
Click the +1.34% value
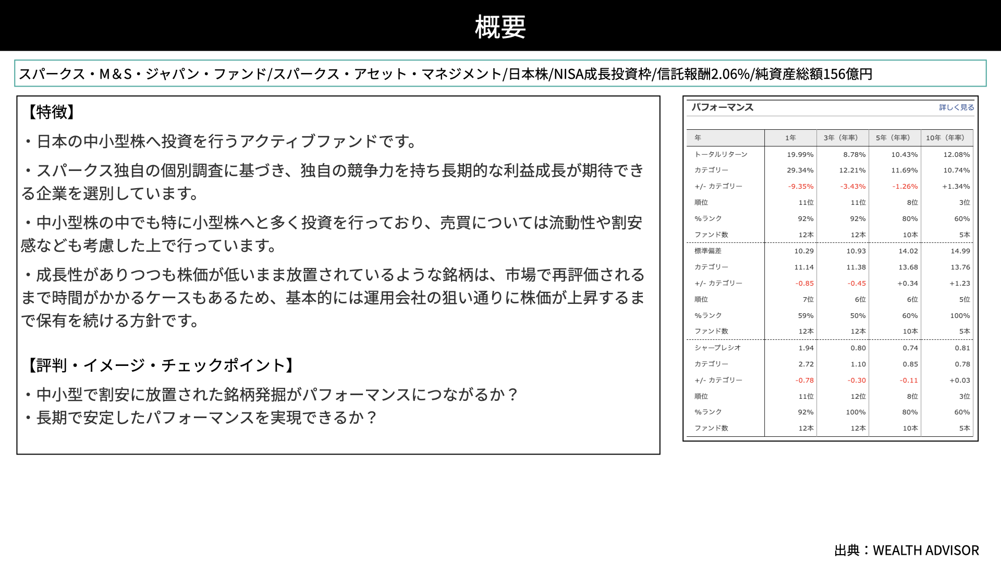[956, 187]
